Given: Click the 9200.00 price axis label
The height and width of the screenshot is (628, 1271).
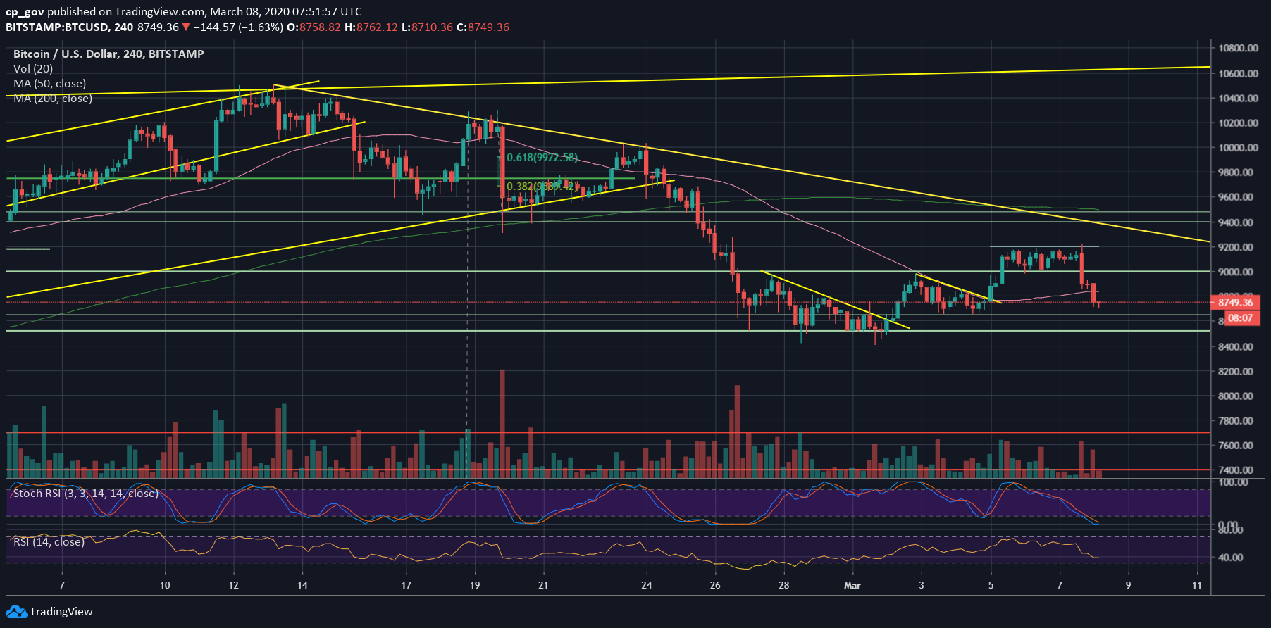Looking at the screenshot, I should click(x=1236, y=247).
